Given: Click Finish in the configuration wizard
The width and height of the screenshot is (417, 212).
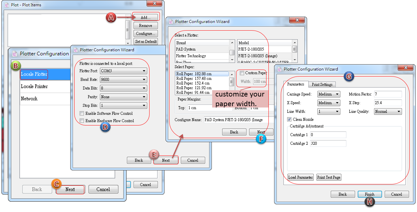Looking at the screenshot, I should pyautogui.click(x=369, y=194).
